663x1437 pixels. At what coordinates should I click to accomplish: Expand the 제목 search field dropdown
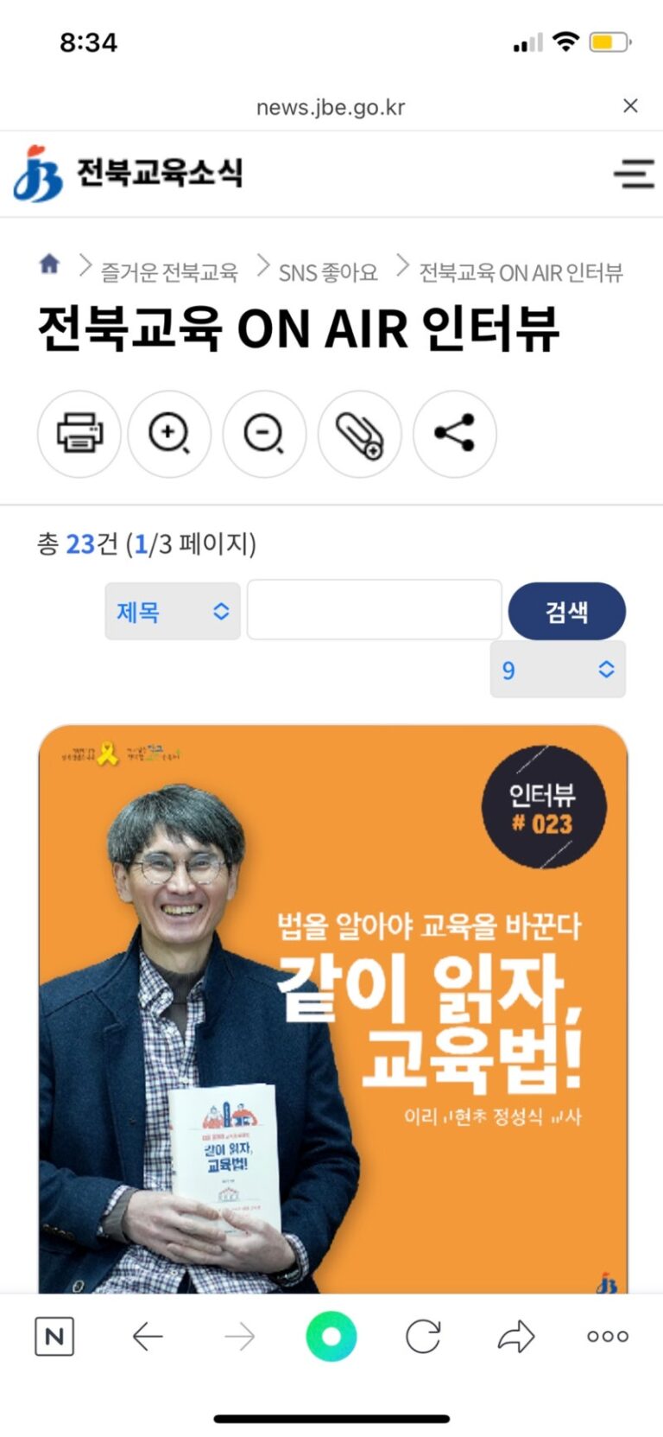[x=173, y=611]
